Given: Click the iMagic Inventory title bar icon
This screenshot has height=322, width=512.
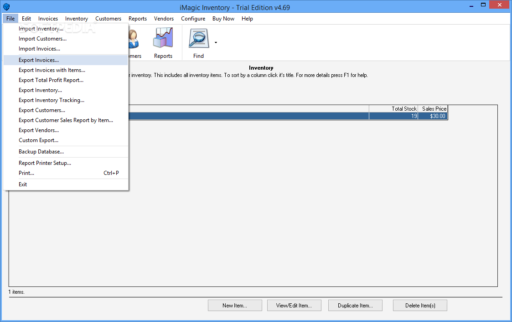Looking at the screenshot, I should tap(6, 7).
